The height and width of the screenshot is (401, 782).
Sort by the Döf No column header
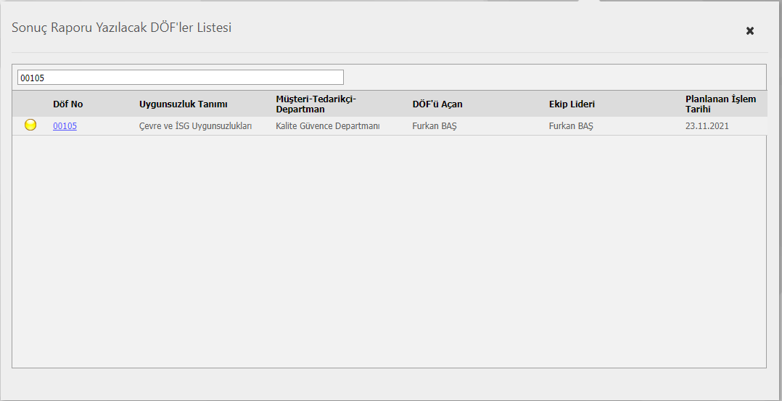click(68, 104)
